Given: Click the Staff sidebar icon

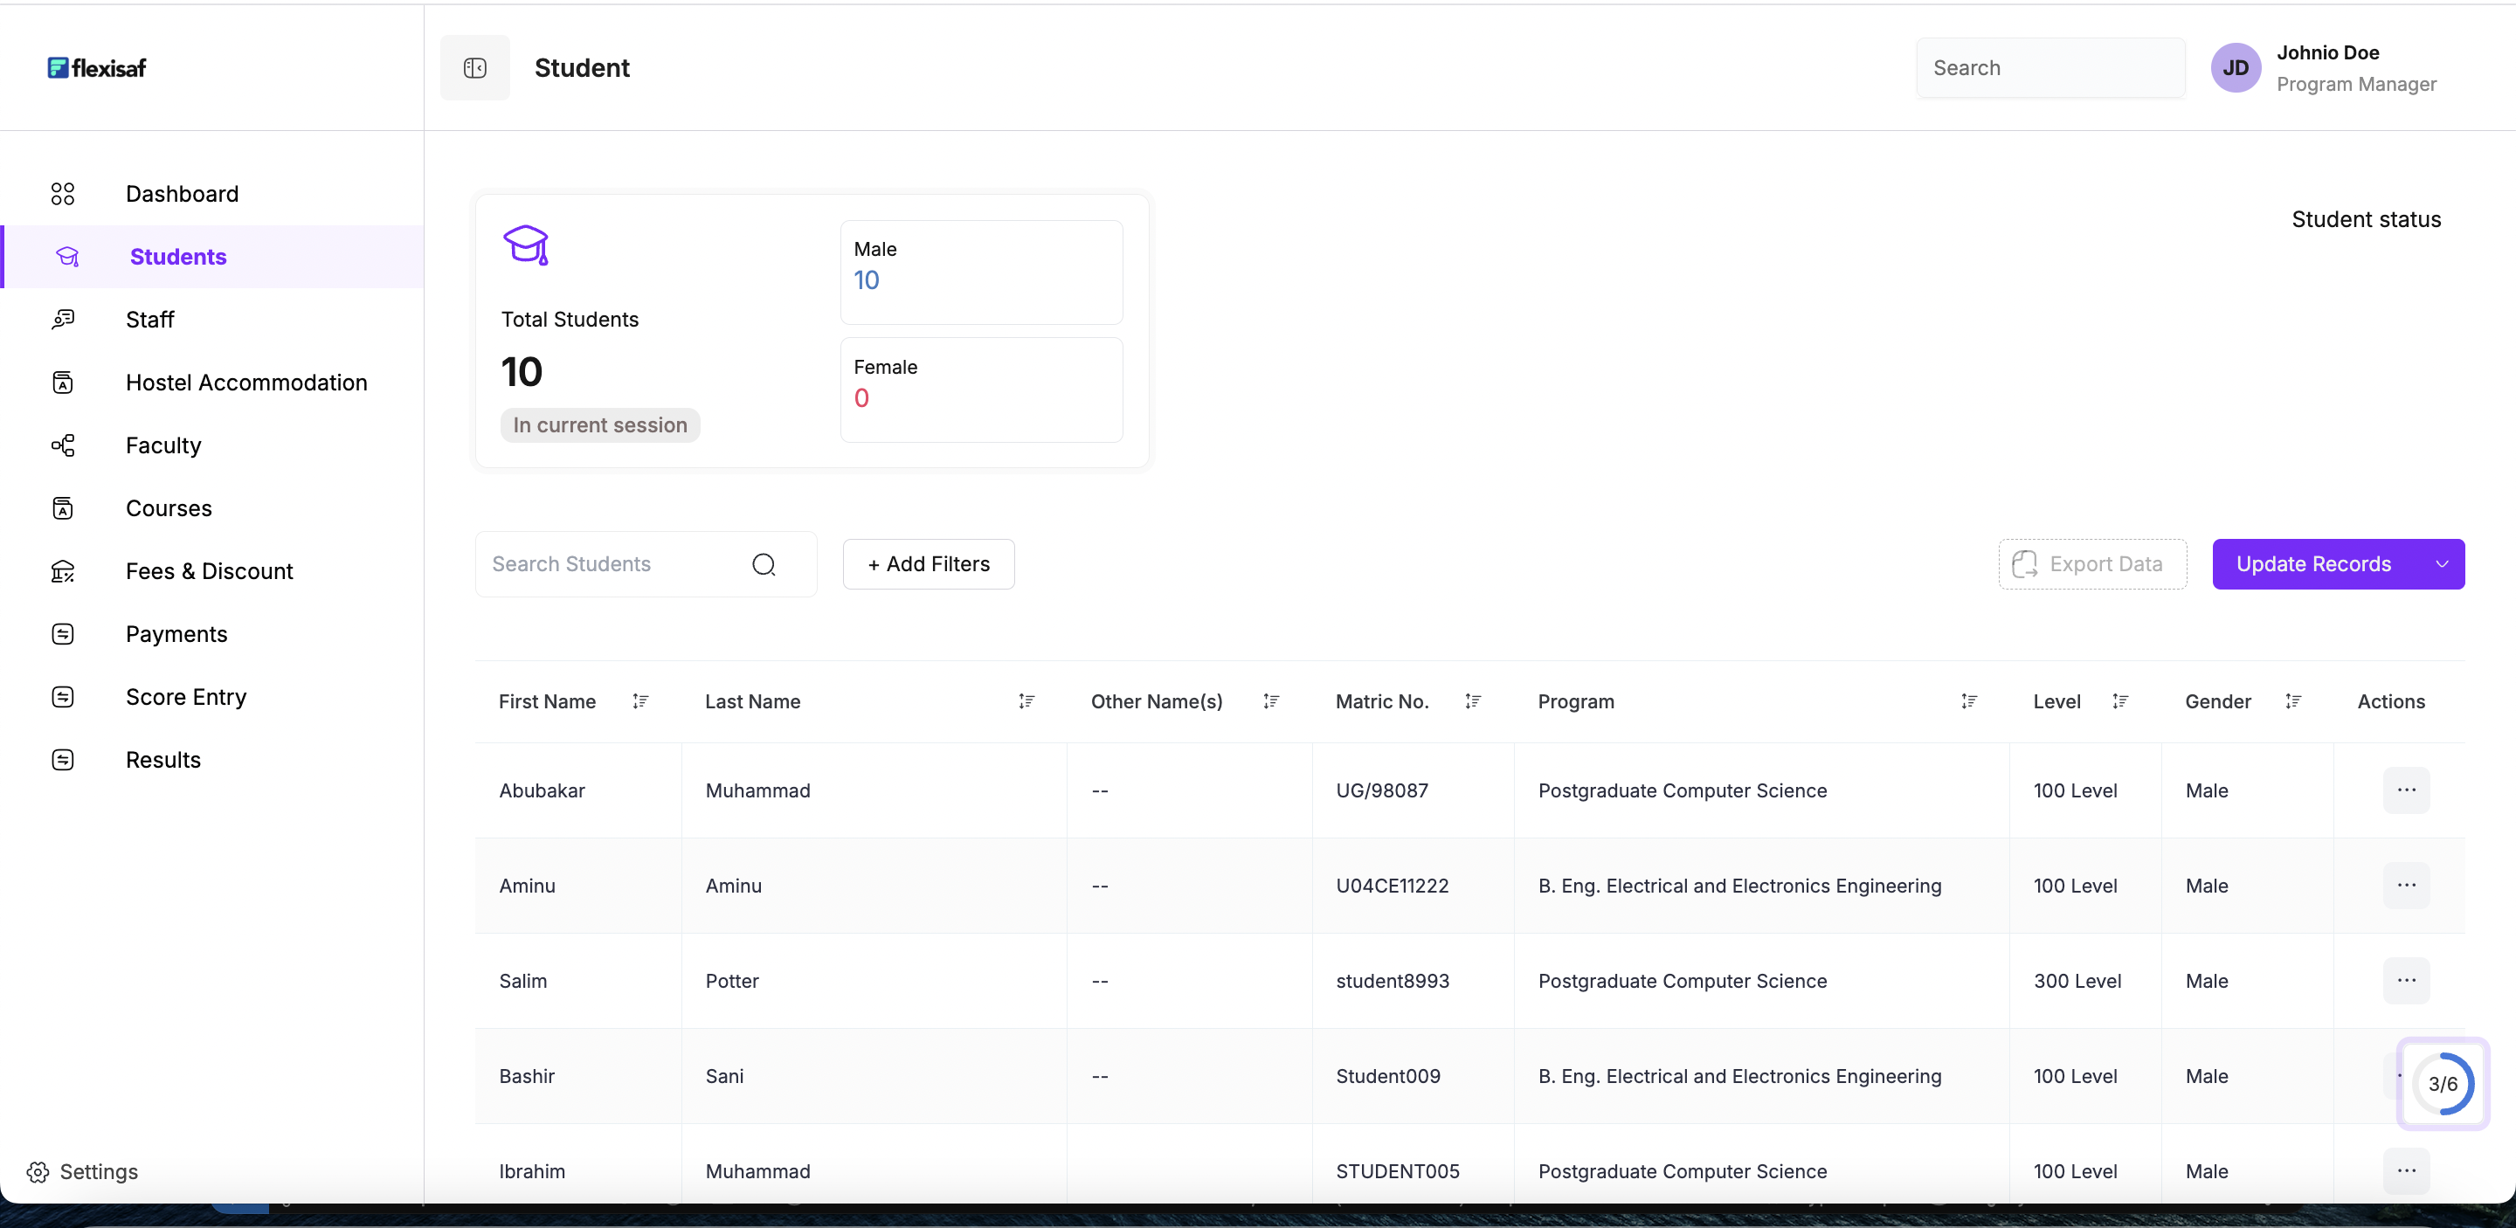Looking at the screenshot, I should click(63, 319).
